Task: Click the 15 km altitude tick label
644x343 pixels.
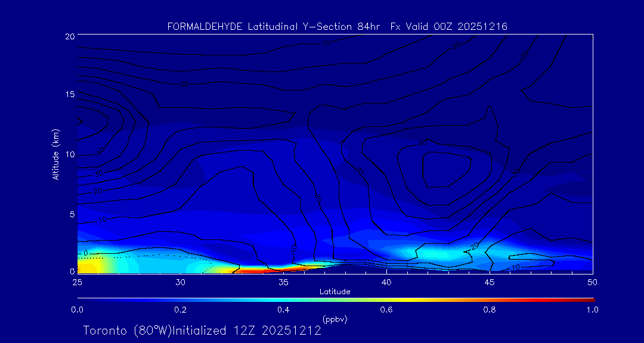Action: coord(68,95)
